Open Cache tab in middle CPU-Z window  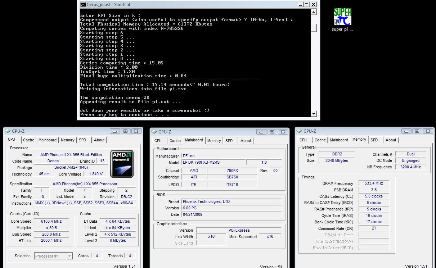[175, 141]
